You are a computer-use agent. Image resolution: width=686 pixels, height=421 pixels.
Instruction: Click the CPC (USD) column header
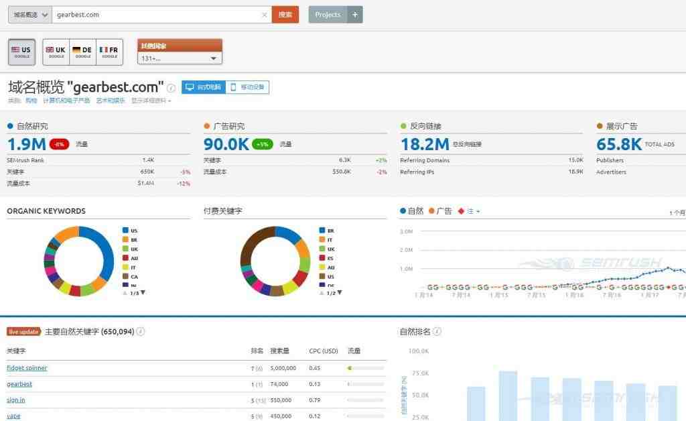click(x=324, y=351)
